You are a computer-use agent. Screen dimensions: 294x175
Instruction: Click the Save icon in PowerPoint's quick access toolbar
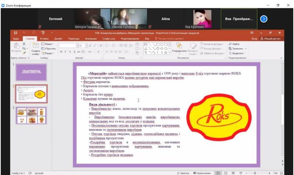point(15,33)
